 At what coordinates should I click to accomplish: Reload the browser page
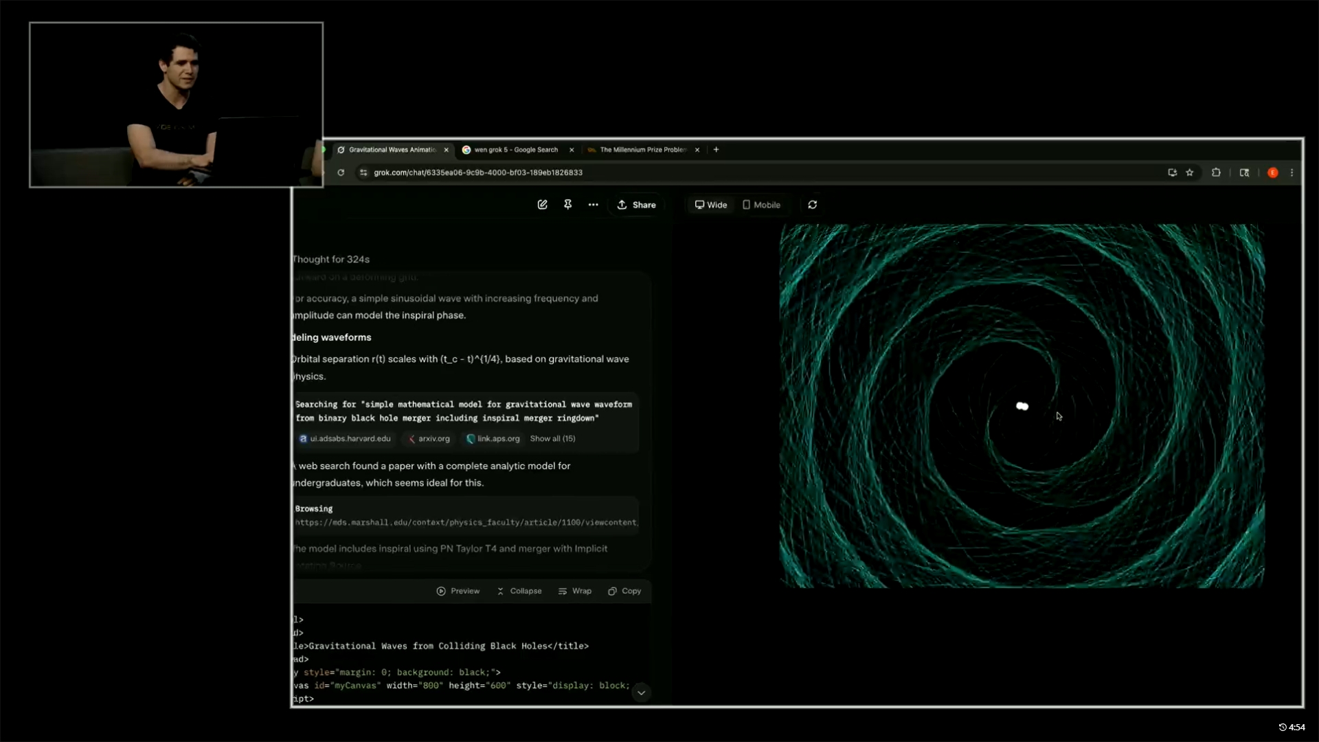pyautogui.click(x=341, y=172)
